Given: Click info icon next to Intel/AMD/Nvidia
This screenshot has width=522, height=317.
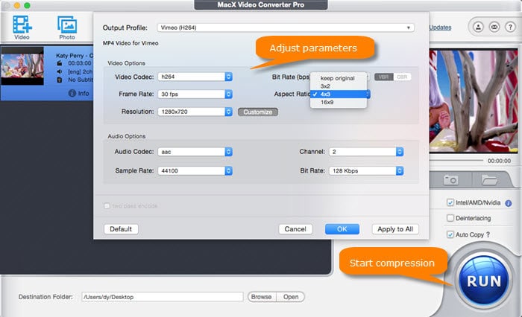Looking at the screenshot, I should tap(509, 203).
